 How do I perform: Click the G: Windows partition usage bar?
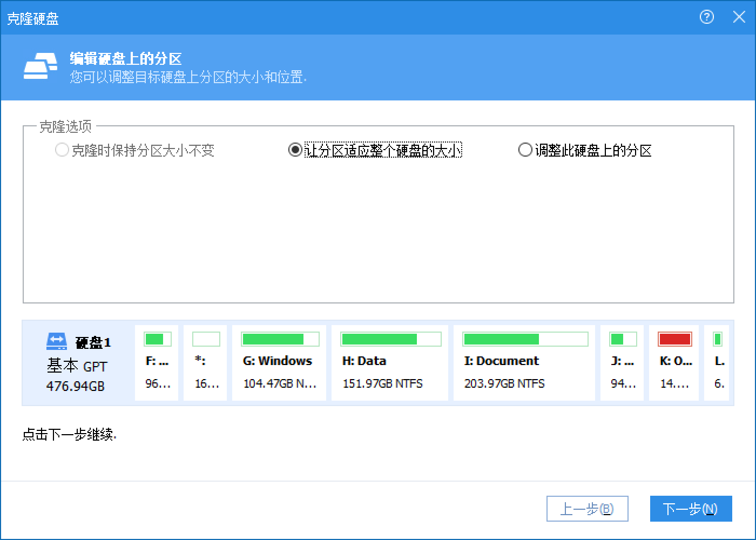pyautogui.click(x=280, y=339)
